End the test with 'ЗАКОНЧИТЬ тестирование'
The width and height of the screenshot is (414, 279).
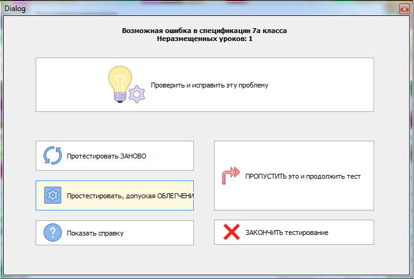click(286, 232)
